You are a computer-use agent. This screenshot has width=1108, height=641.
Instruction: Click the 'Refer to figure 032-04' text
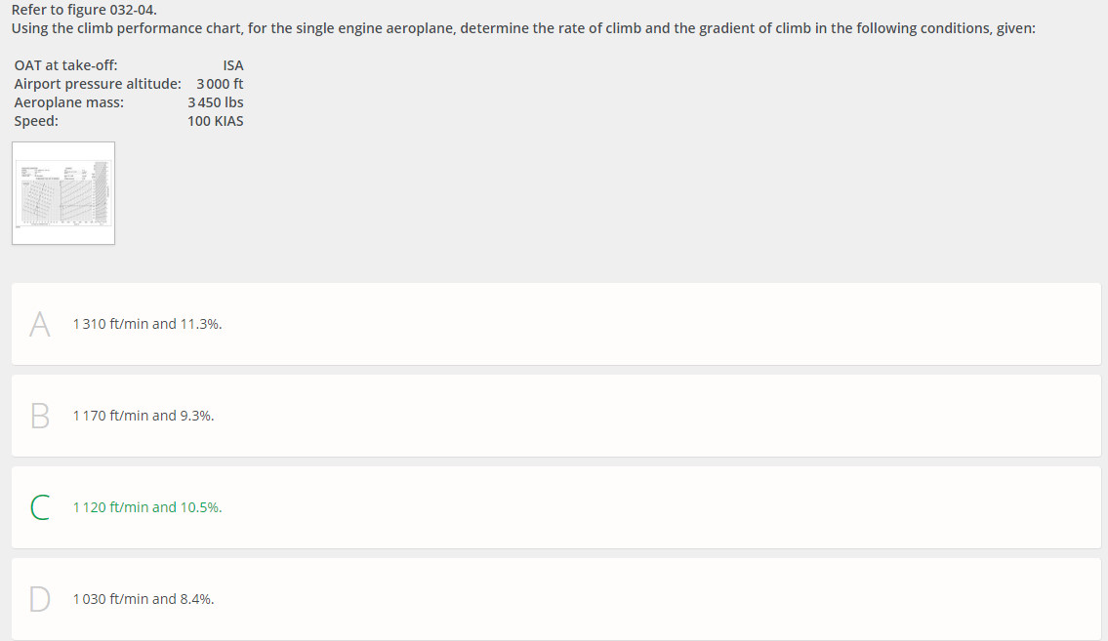point(84,10)
